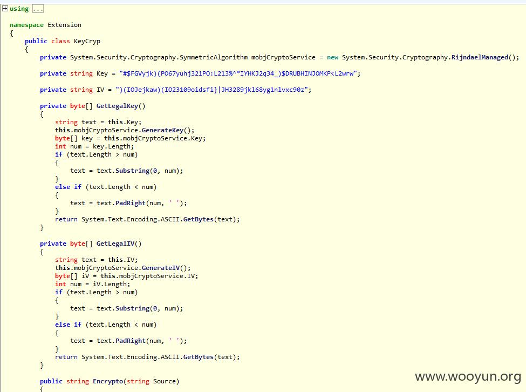Click the Source parameter in Encrypto

coord(165,381)
